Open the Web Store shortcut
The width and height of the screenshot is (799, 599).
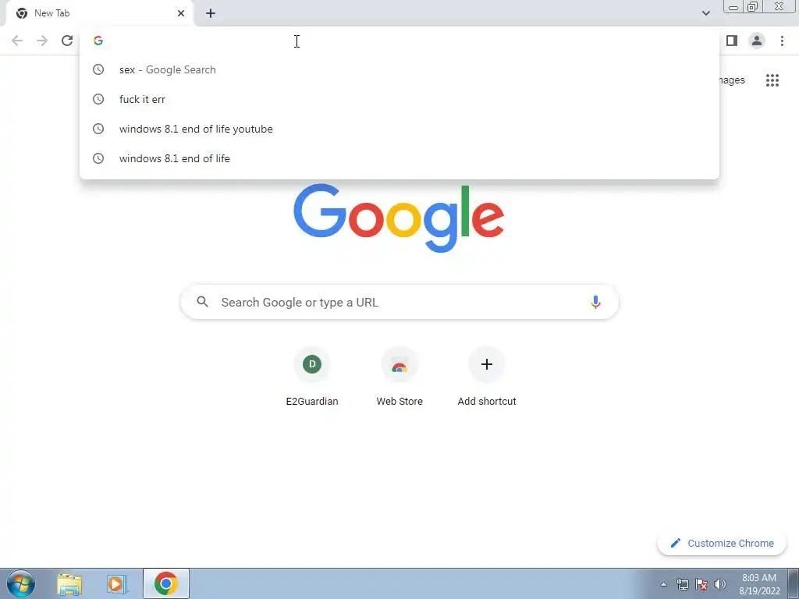(399, 377)
